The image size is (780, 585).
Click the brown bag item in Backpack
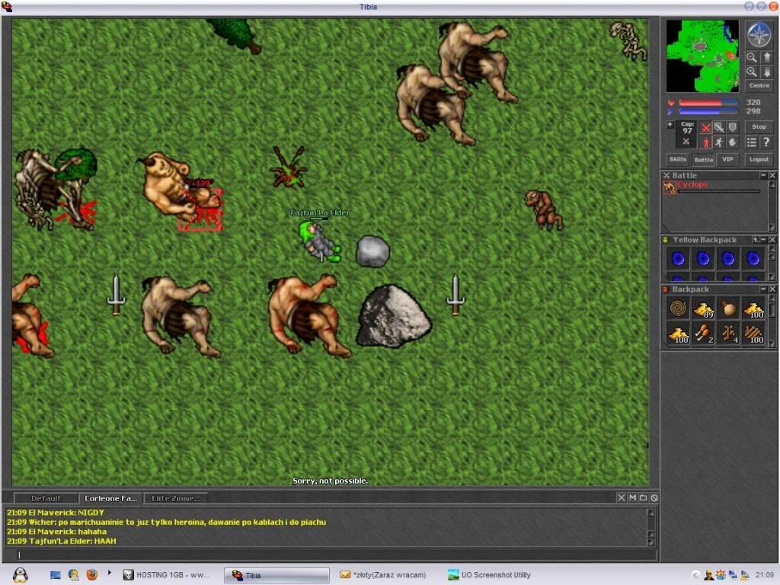click(727, 308)
